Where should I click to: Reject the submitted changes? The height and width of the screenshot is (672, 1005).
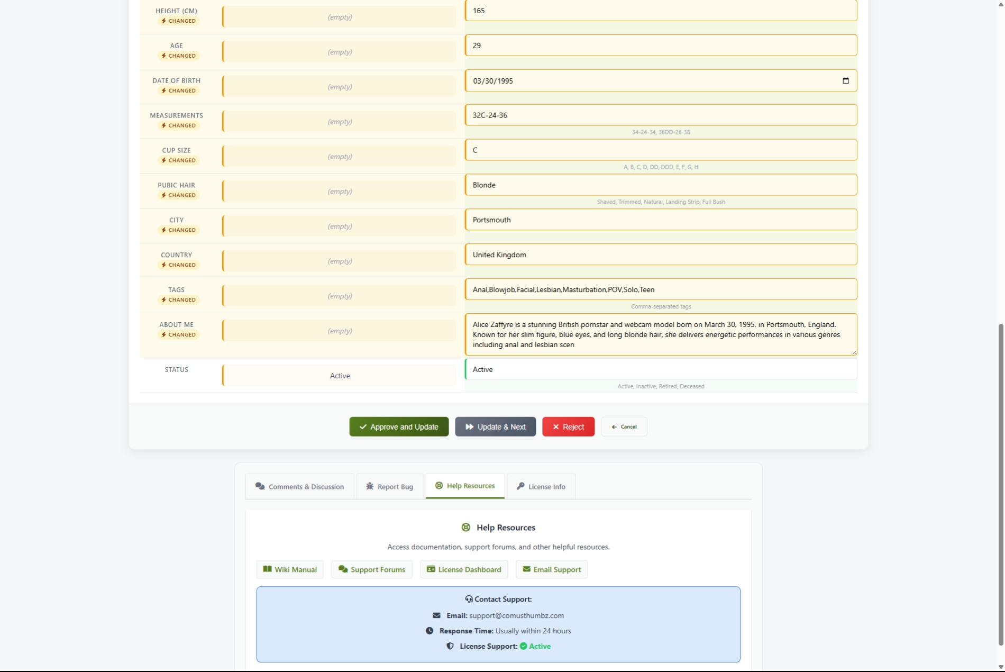568,427
